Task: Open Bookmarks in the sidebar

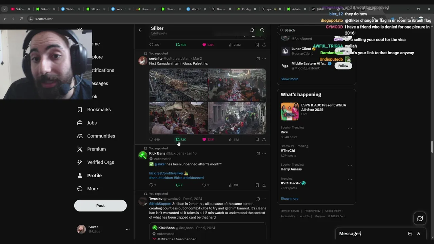Action: point(94,110)
